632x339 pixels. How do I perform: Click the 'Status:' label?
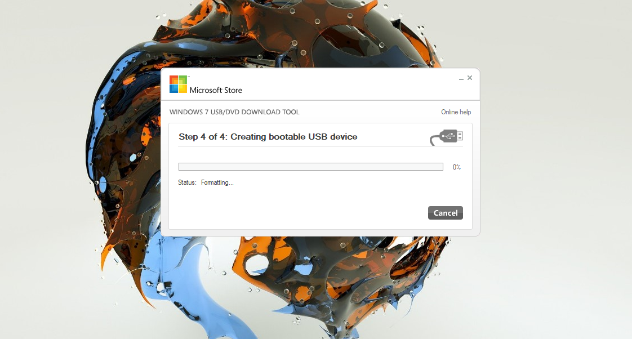[x=187, y=182]
